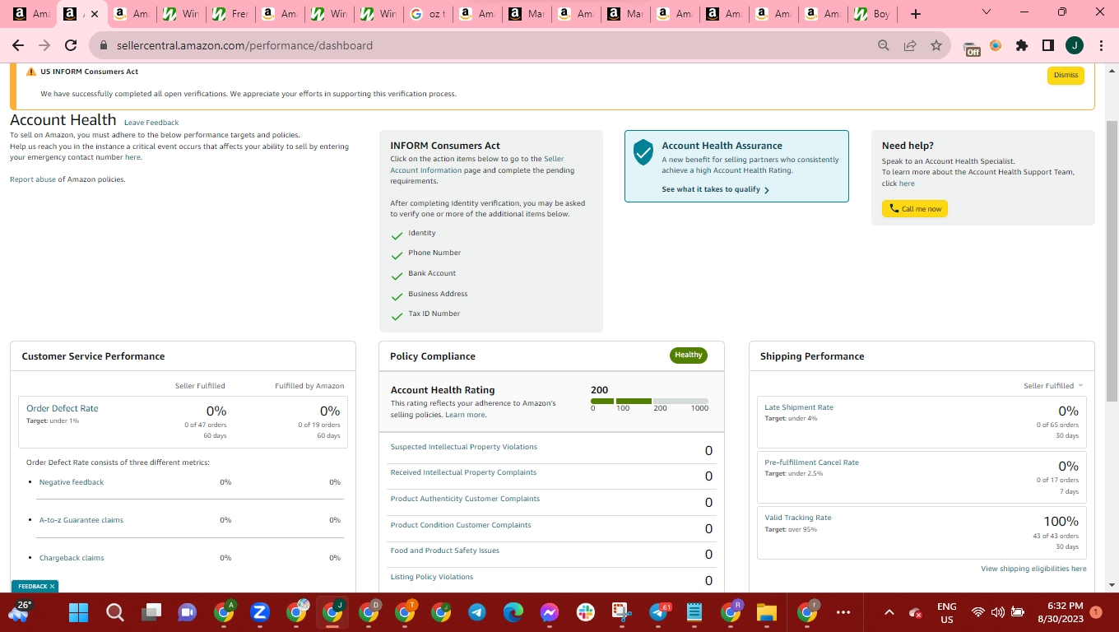Open the Account Health Rating Learn more link
The image size is (1119, 632).
[x=465, y=415]
